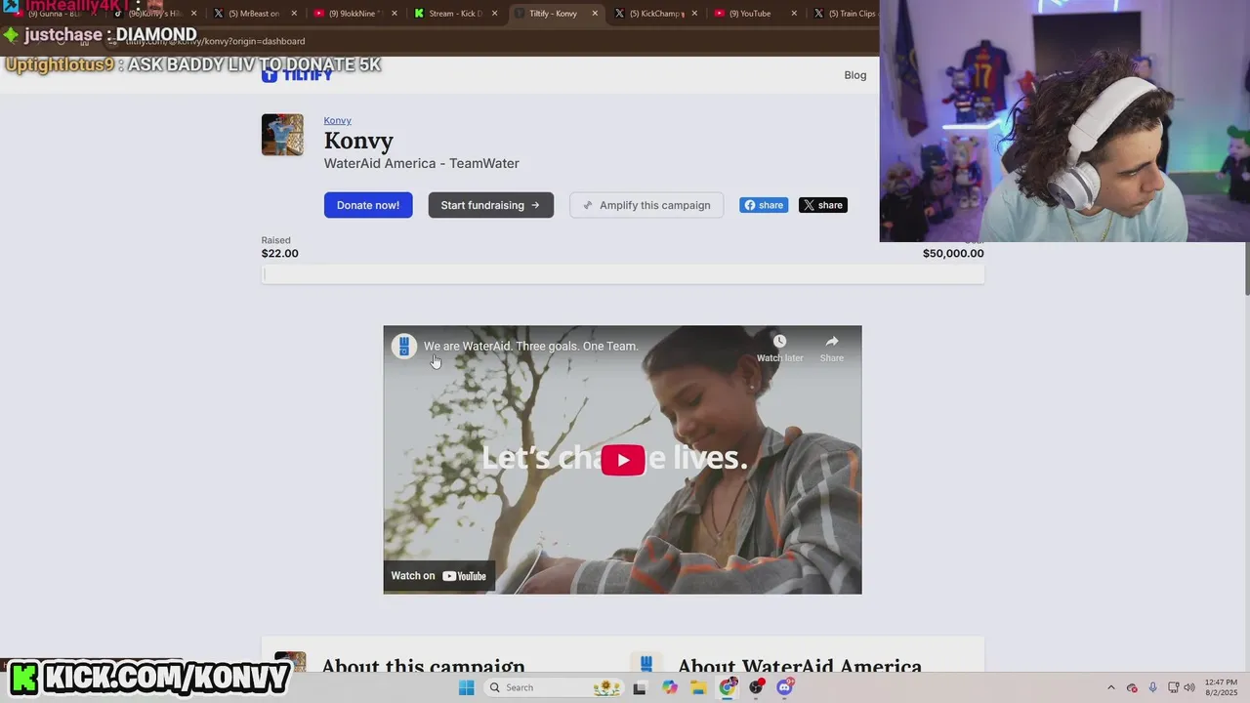Open the Blog link in header

pos(855,75)
